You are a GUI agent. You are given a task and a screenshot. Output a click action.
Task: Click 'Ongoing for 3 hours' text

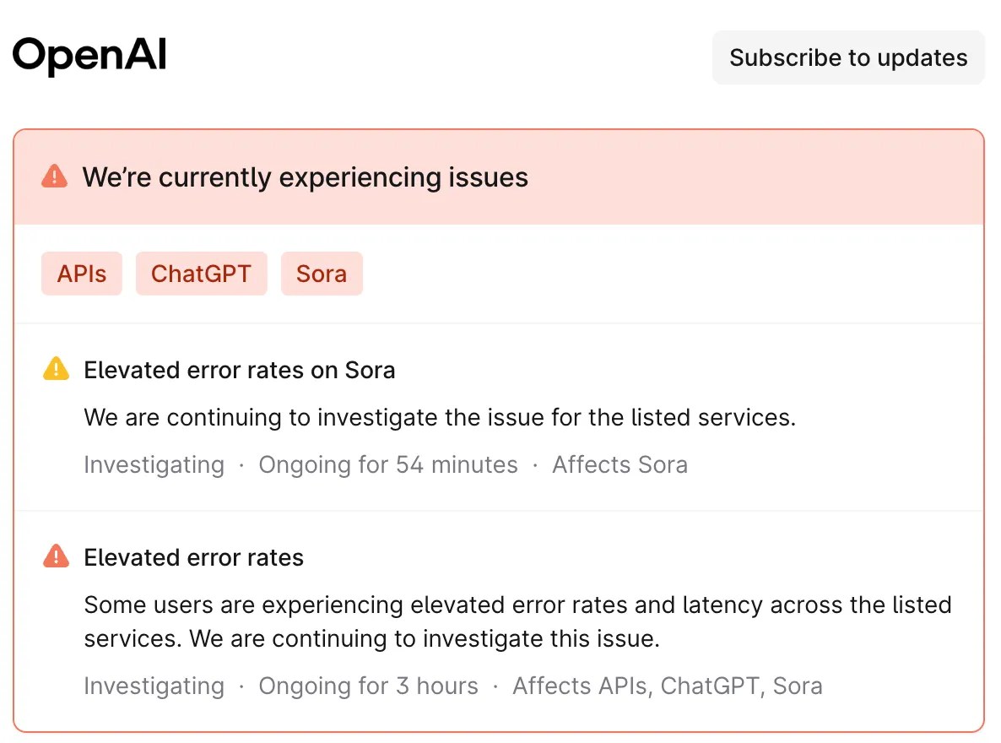point(368,686)
